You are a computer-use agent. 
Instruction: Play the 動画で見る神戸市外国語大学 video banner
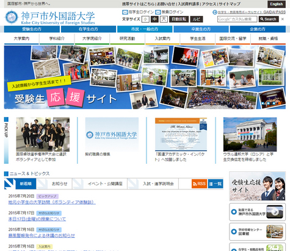click(257, 212)
